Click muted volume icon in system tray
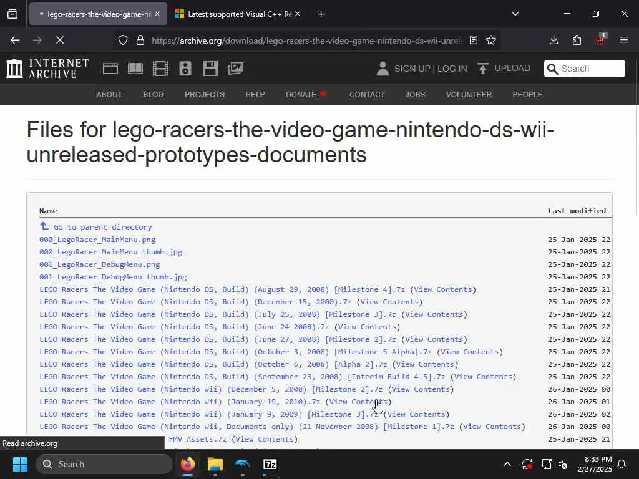The width and height of the screenshot is (639, 479). (x=563, y=464)
